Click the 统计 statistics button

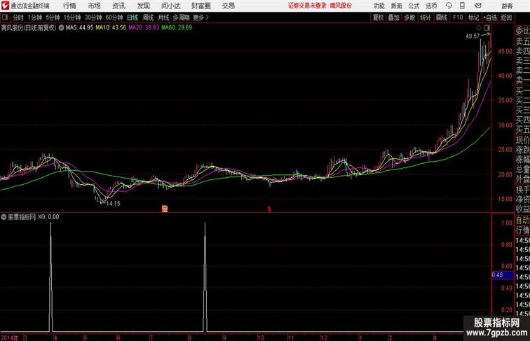[x=426, y=18]
